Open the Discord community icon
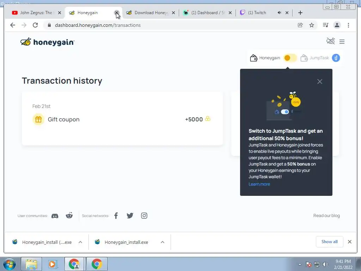The height and width of the screenshot is (271, 361). (55, 216)
